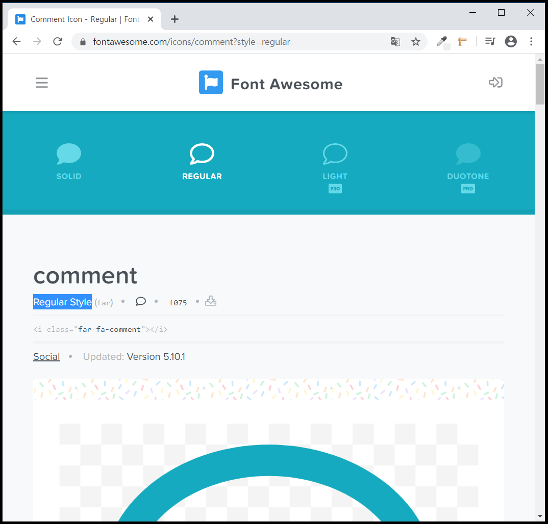Click the scrollbar down arrow
Viewport: 548px width, 524px height.
(540, 516)
